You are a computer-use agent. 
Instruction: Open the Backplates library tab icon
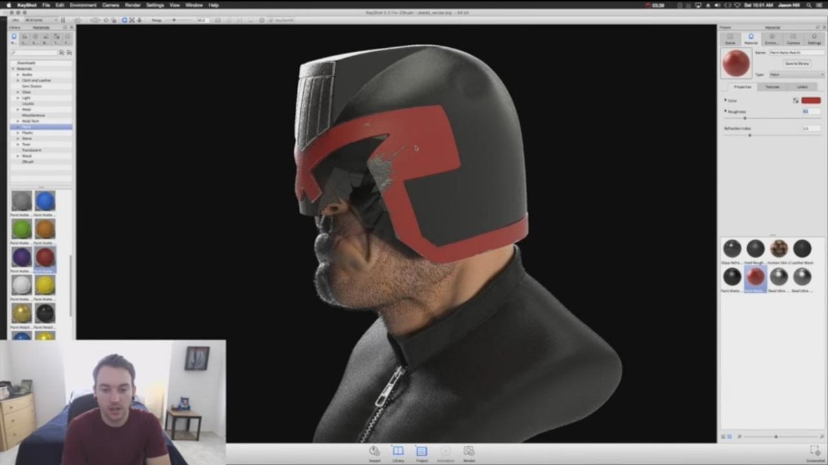point(46,38)
